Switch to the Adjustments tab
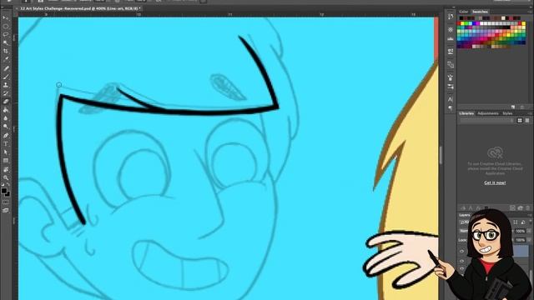Viewport: 534px width, 300px height. coord(487,113)
